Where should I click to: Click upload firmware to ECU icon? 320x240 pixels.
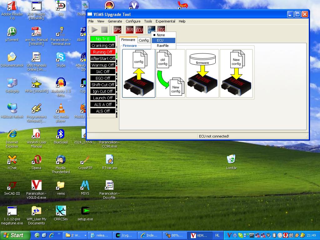(x=202, y=73)
